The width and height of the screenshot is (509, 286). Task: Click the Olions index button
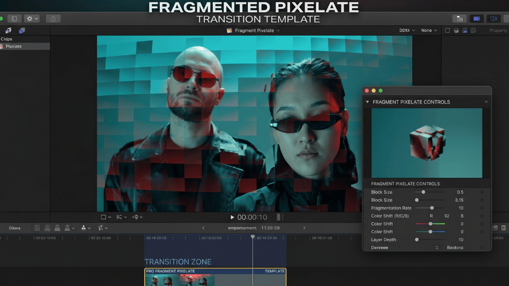click(x=15, y=228)
